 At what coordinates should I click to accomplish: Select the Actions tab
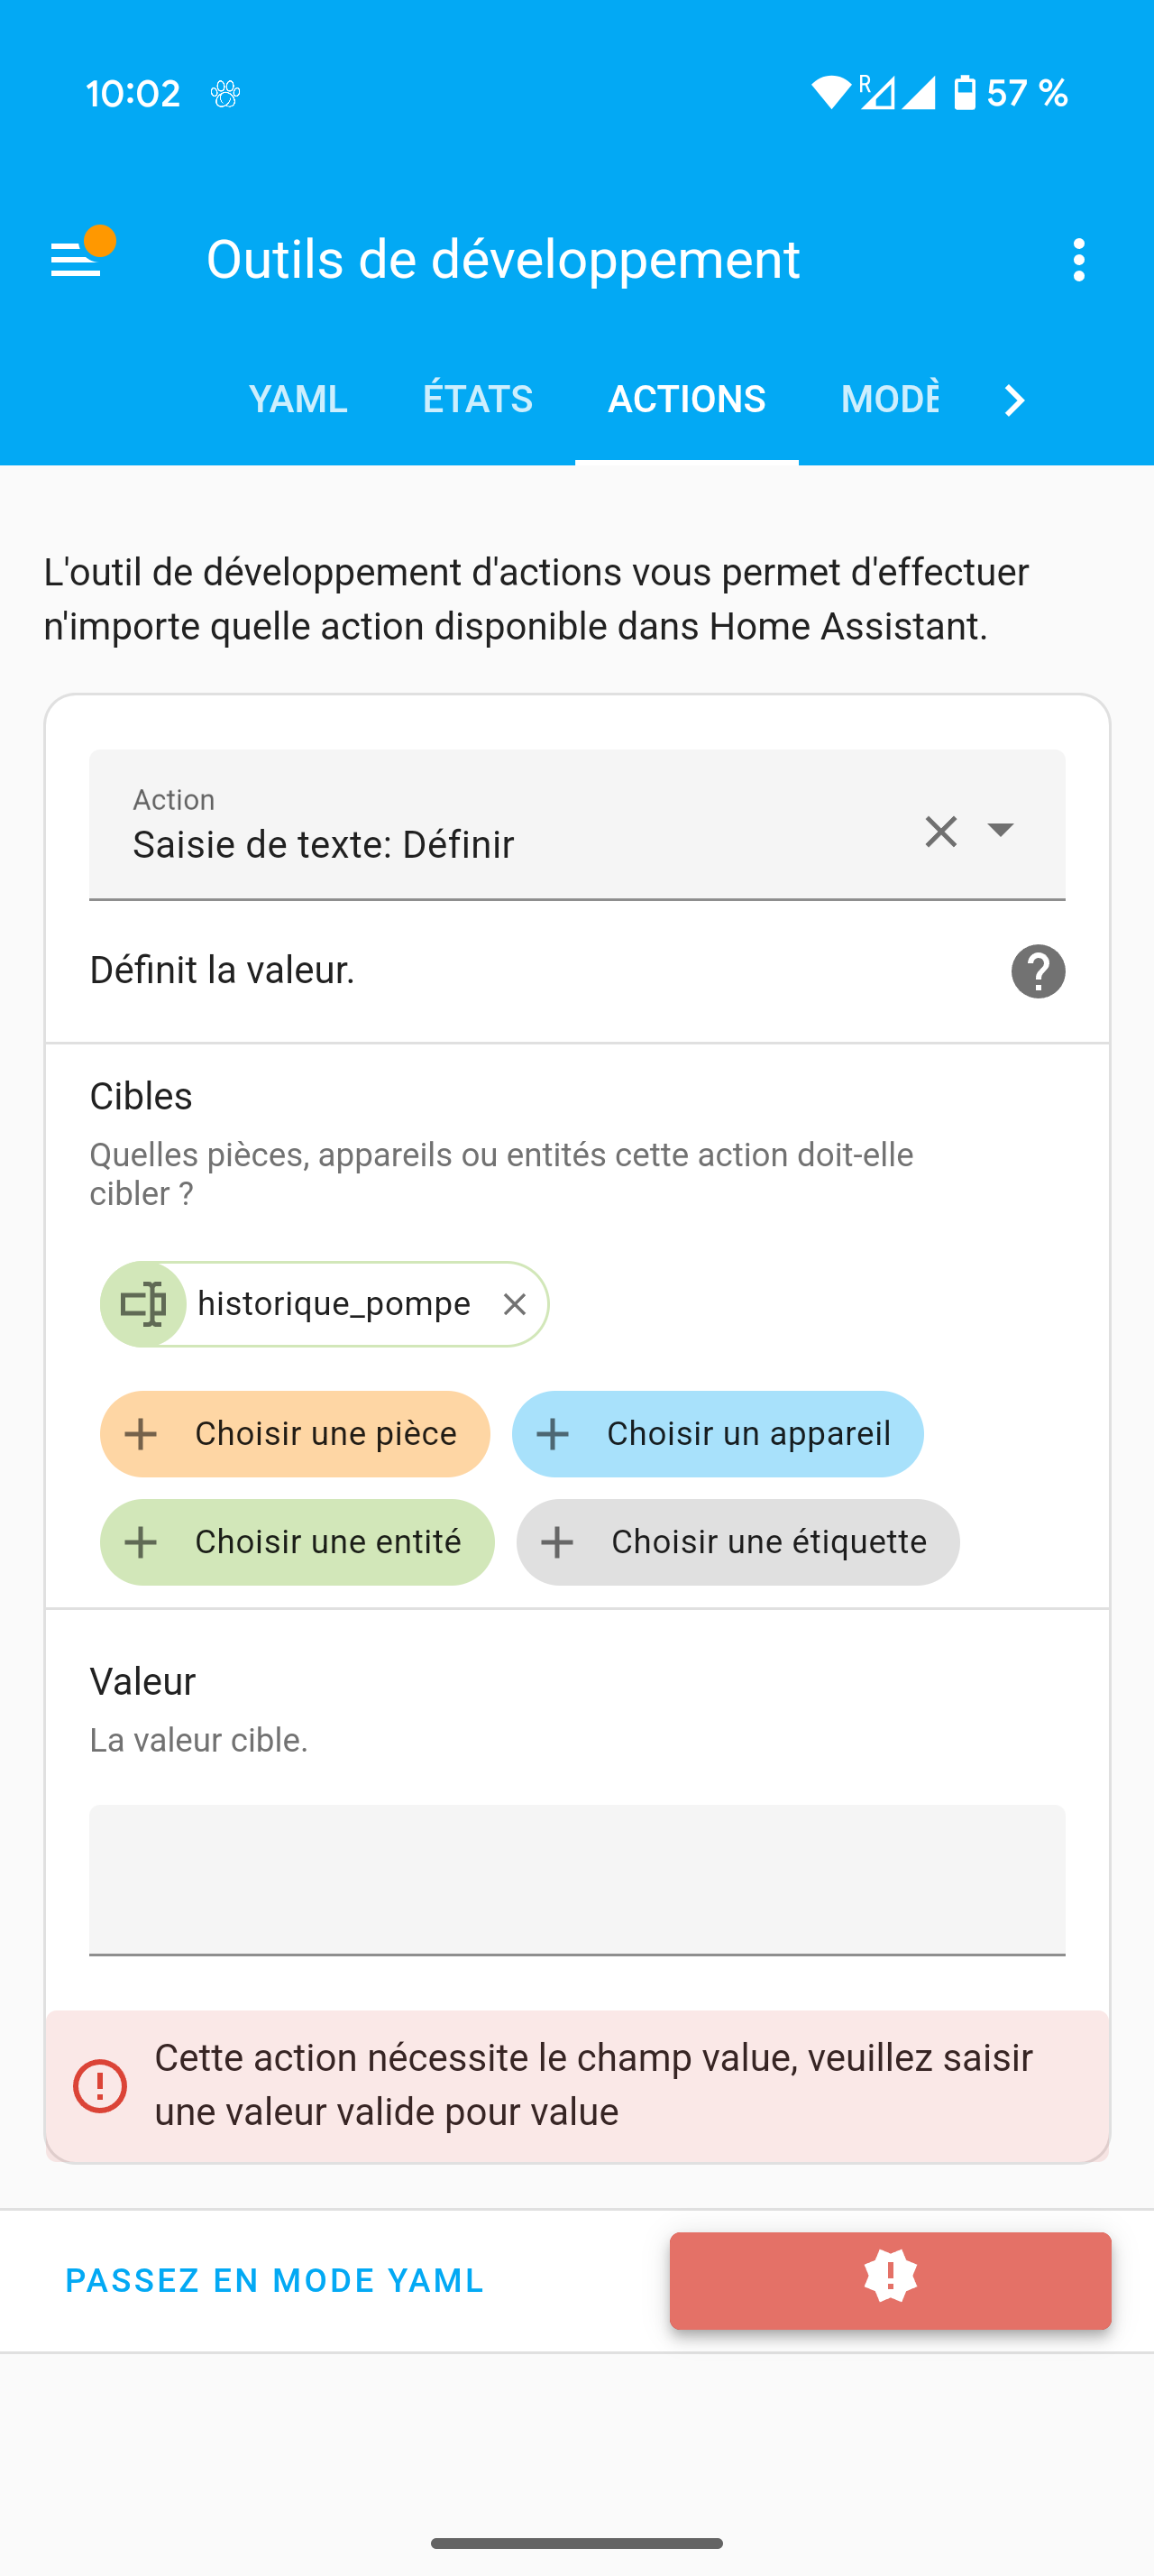[686, 399]
